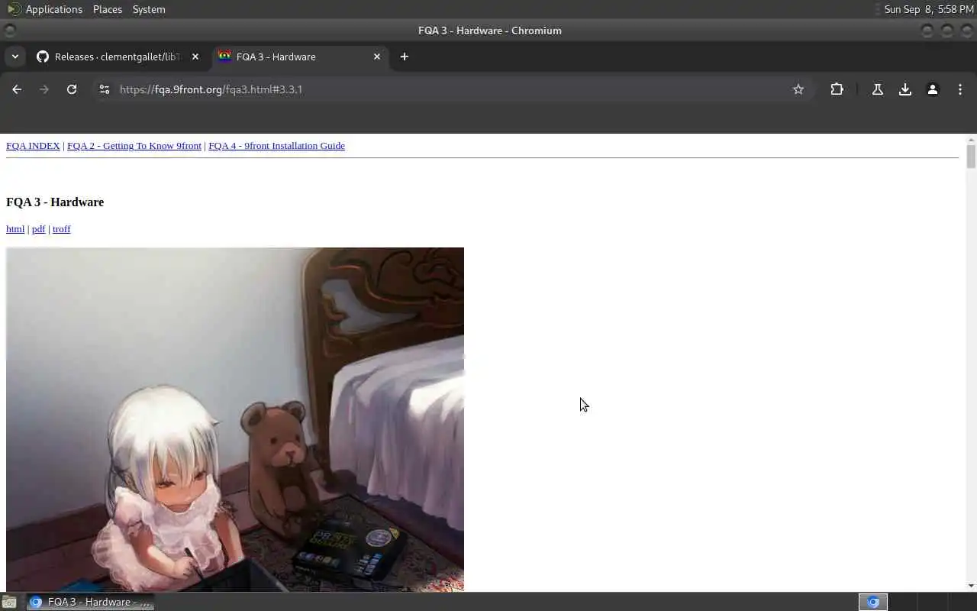Open the Places menu

point(108,9)
